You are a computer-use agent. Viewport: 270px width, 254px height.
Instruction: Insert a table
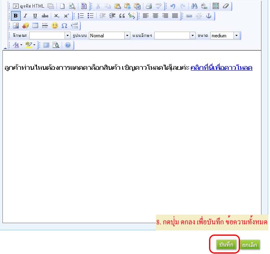[x=35, y=26]
